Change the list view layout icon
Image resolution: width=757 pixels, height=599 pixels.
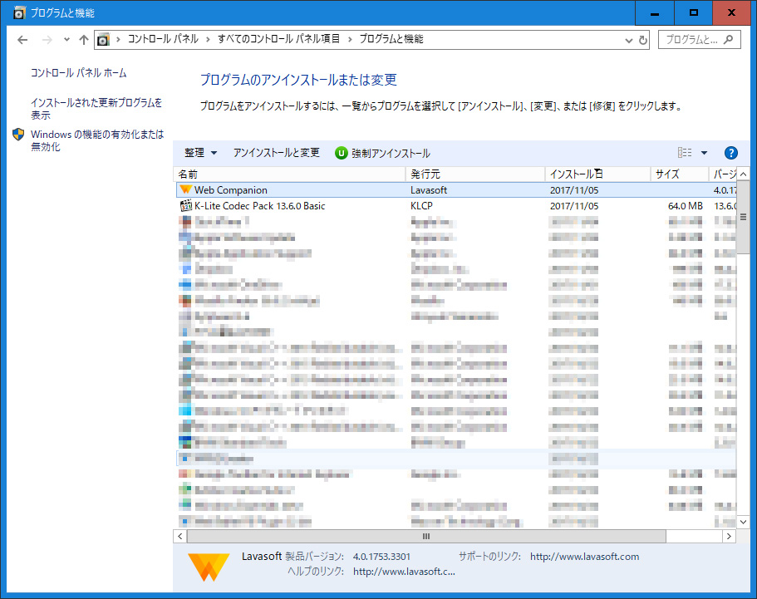[x=685, y=153]
